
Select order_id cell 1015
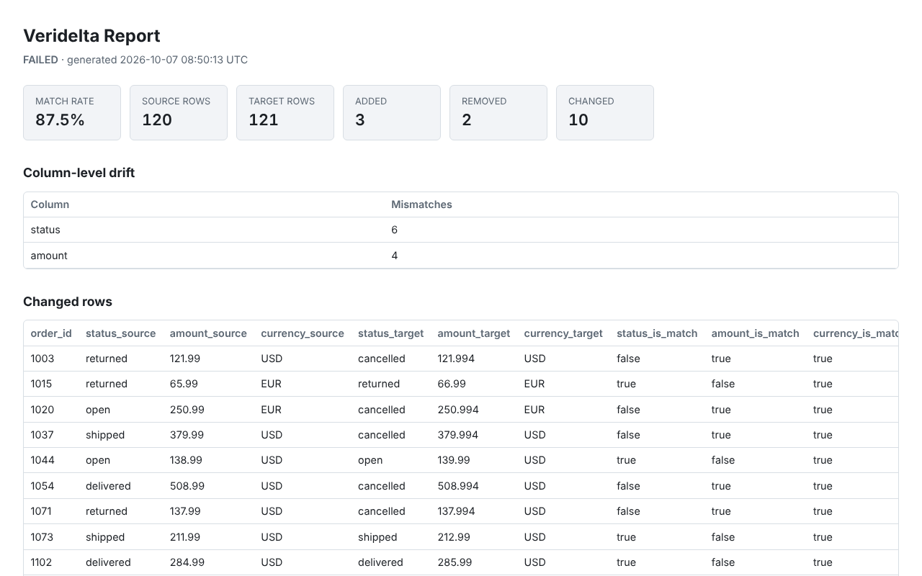(x=42, y=384)
